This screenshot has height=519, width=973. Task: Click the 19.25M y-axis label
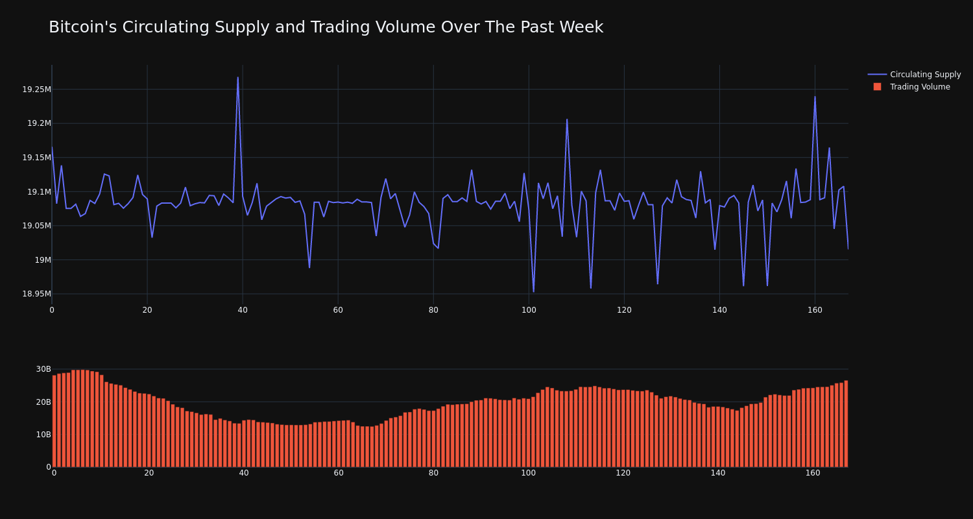click(x=36, y=90)
